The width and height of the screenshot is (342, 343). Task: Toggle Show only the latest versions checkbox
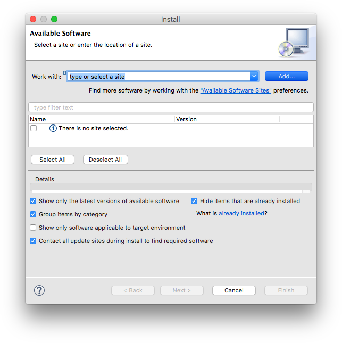(33, 201)
